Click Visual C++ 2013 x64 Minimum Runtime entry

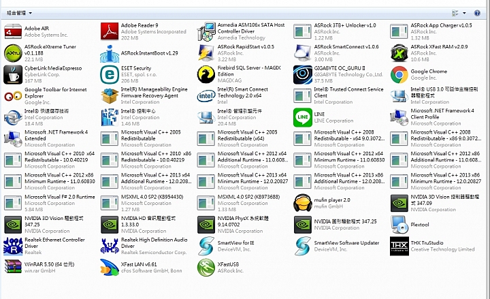(x=243, y=182)
